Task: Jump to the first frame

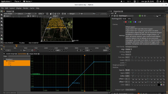Action: tap(50, 50)
